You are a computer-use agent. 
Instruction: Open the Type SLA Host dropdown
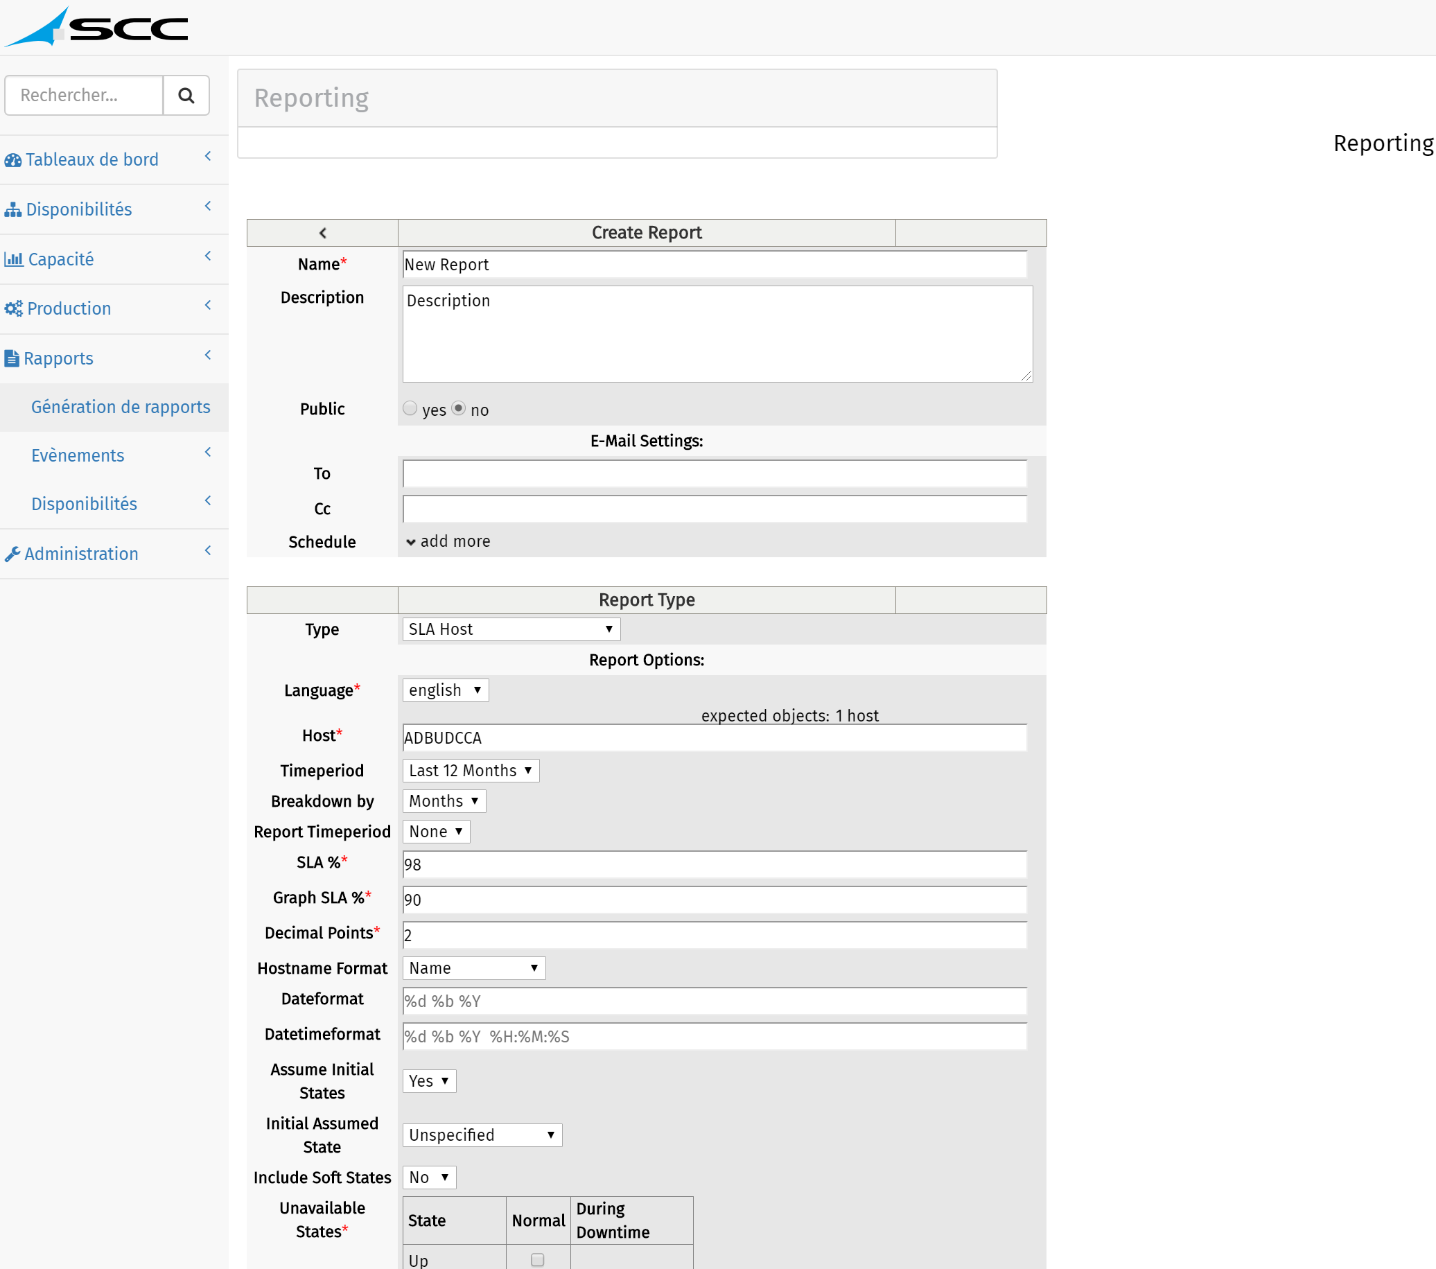pos(511,629)
